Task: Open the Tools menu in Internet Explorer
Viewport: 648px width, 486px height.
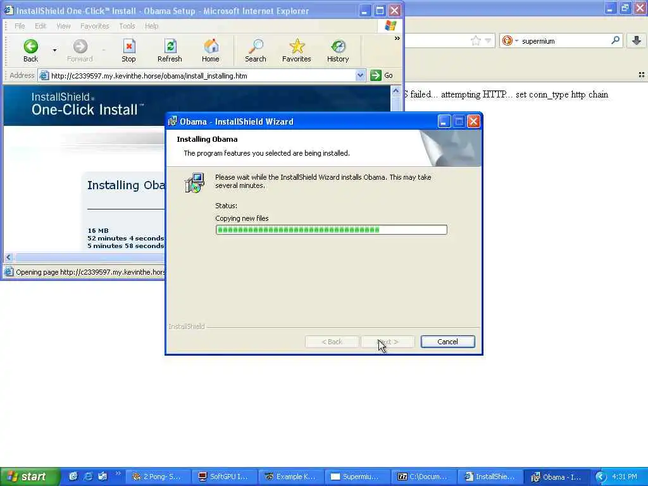Action: point(127,26)
